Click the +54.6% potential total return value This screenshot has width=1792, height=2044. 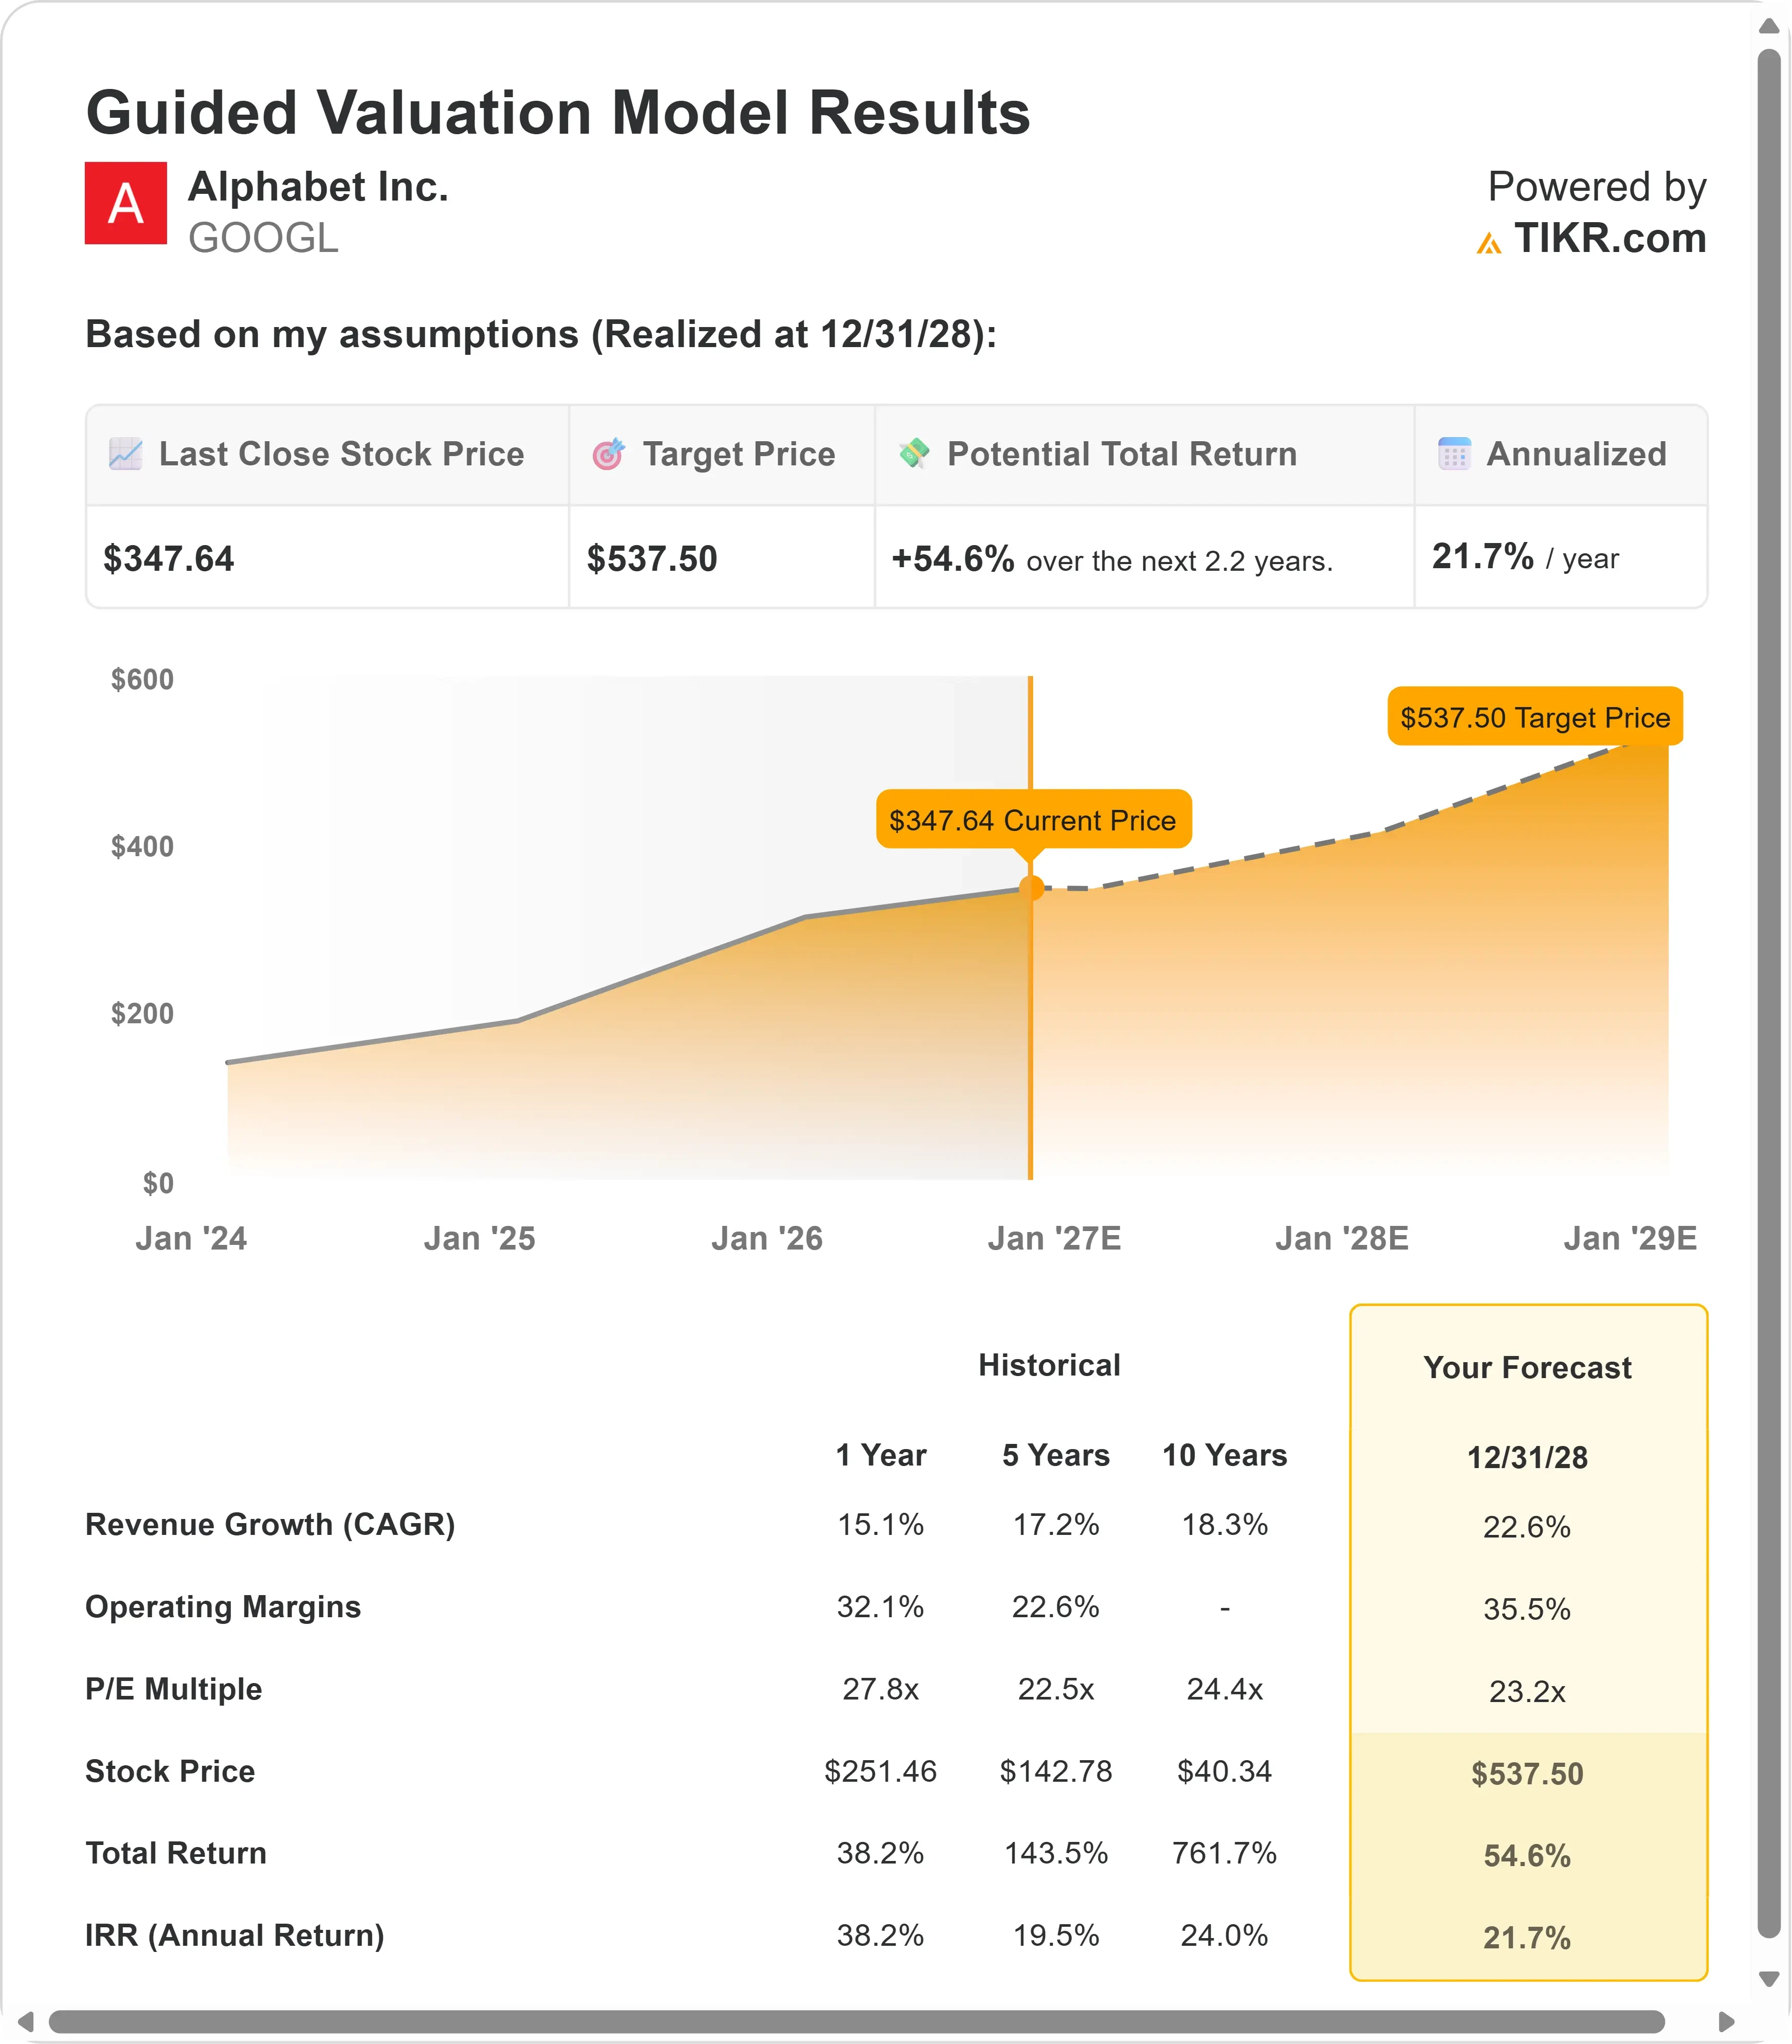[954, 558]
